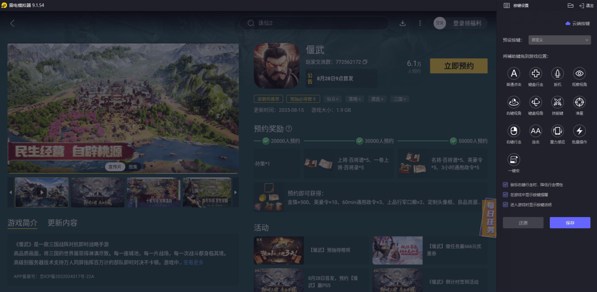Open the SLG game category filter
This screenshot has width=597, height=292.
click(x=332, y=99)
